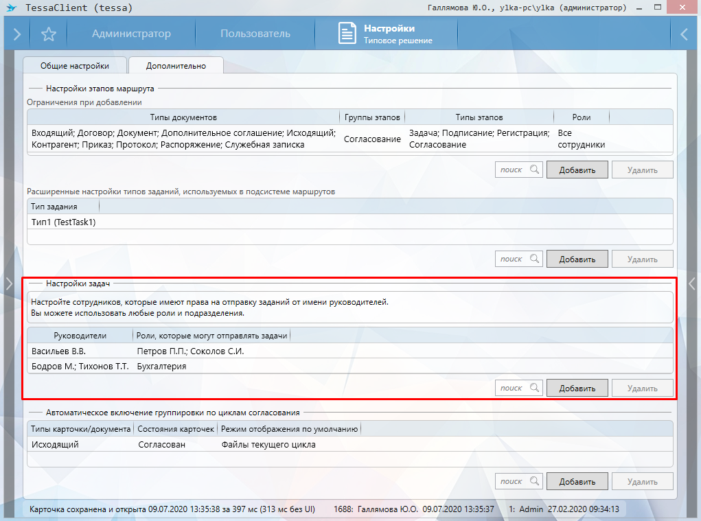
Task: Click the Настройки document icon in header
Action: click(348, 34)
